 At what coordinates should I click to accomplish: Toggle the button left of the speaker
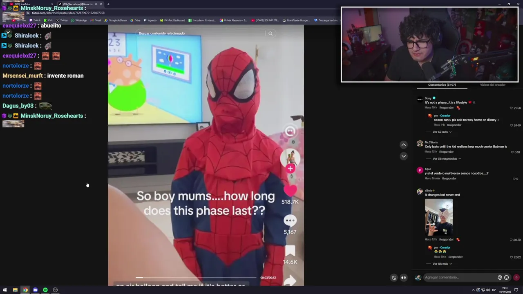pyautogui.click(x=394, y=278)
